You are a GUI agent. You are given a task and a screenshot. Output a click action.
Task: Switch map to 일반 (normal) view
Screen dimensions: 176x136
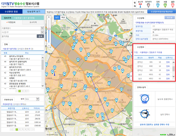pyautogui.click(x=57, y=17)
